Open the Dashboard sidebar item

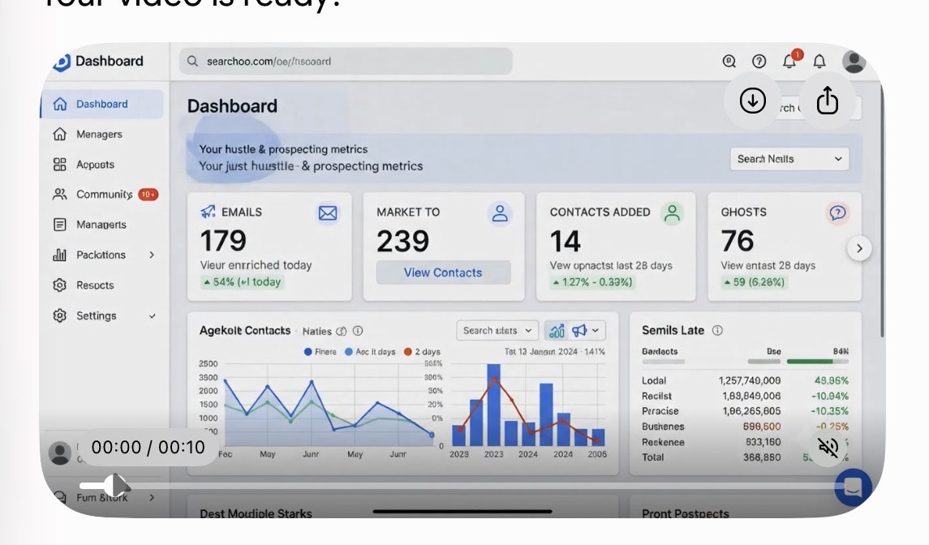click(x=102, y=105)
